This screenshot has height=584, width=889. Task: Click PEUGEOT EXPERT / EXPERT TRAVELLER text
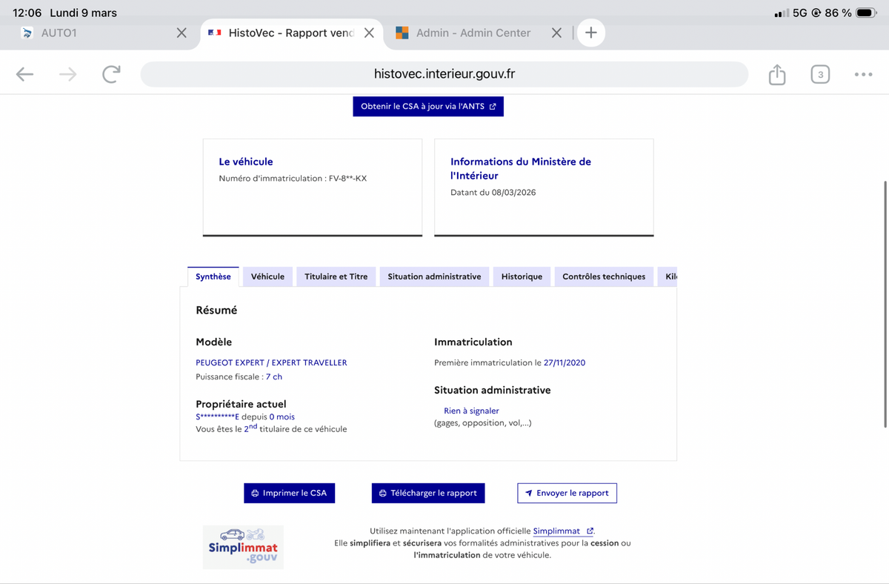271,362
